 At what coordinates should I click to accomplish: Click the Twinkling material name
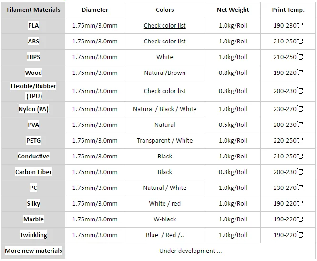click(x=33, y=235)
